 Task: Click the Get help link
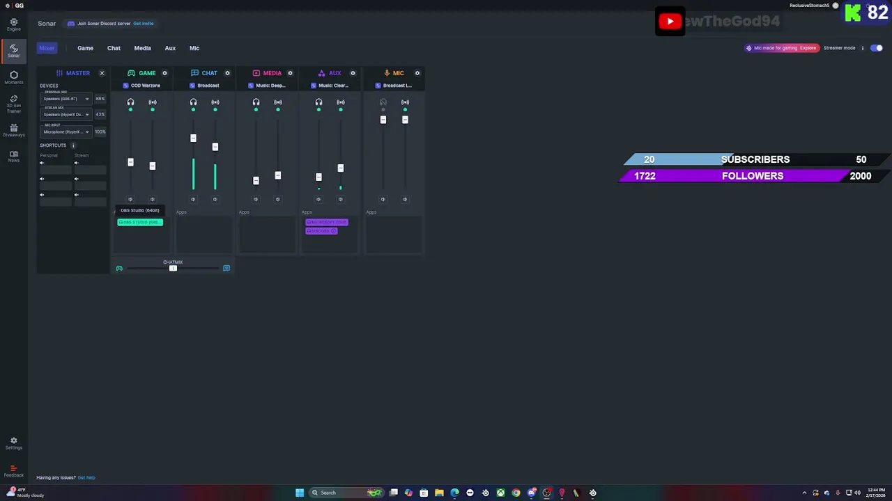tap(86, 477)
